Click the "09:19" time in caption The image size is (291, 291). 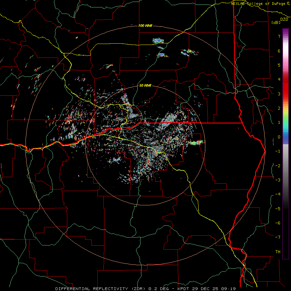click(x=229, y=289)
